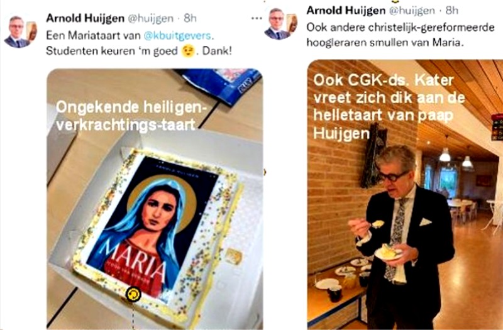This screenshot has height=330, width=503.
Task: Click the @huijgen handle on right tweet
Action: click(412, 11)
